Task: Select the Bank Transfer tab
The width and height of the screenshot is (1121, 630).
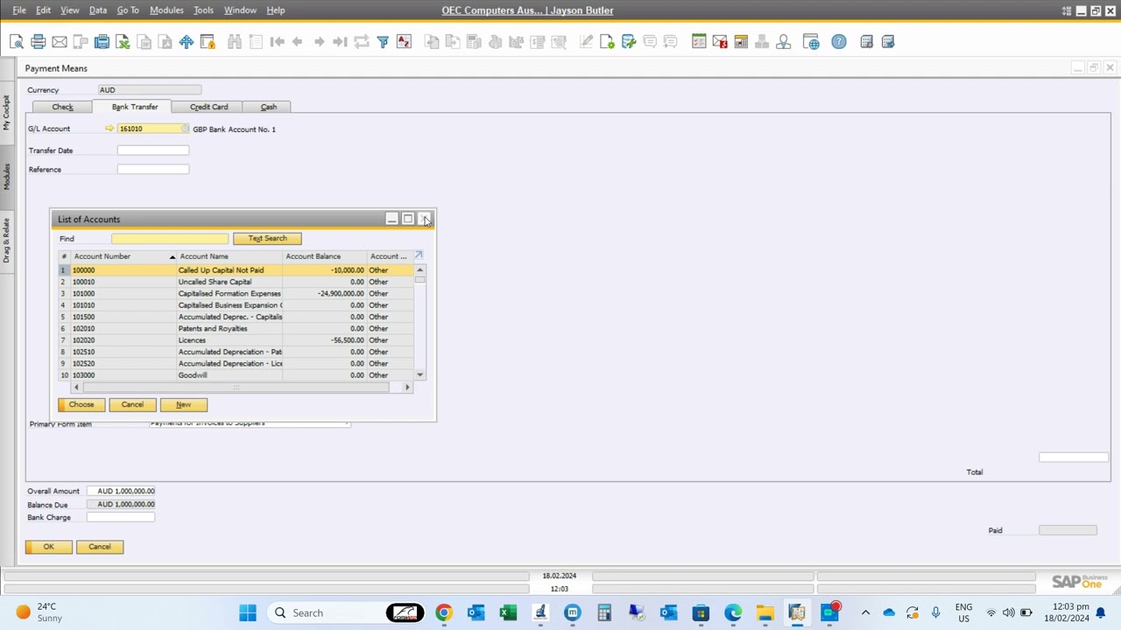Action: click(135, 107)
